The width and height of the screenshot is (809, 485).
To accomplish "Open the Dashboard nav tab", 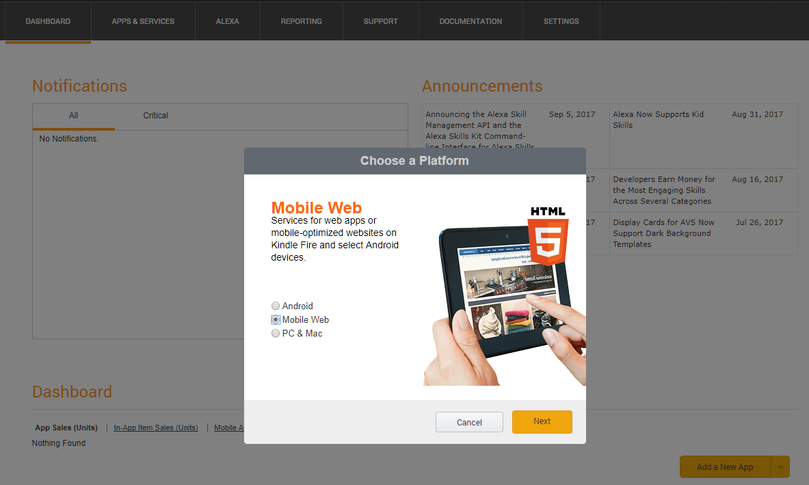I will [x=48, y=21].
